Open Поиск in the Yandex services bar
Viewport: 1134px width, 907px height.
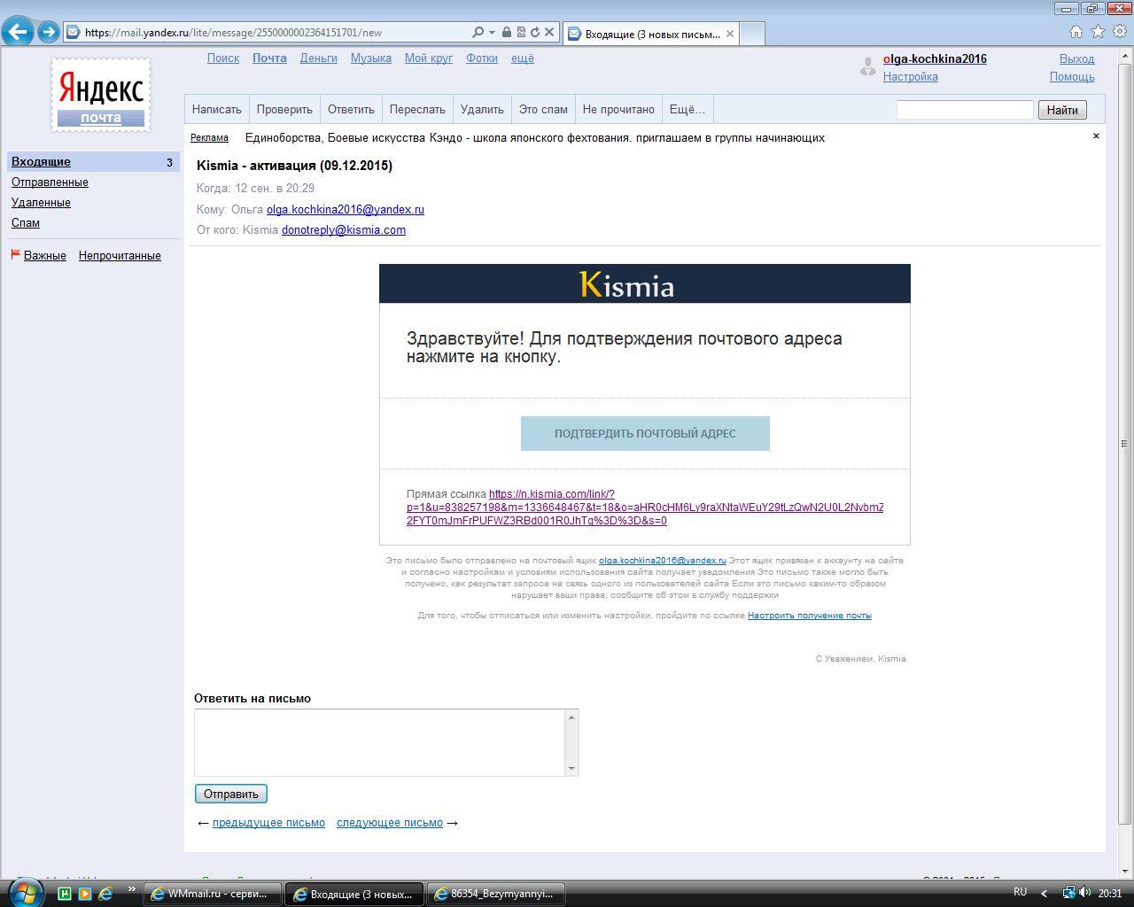(223, 58)
